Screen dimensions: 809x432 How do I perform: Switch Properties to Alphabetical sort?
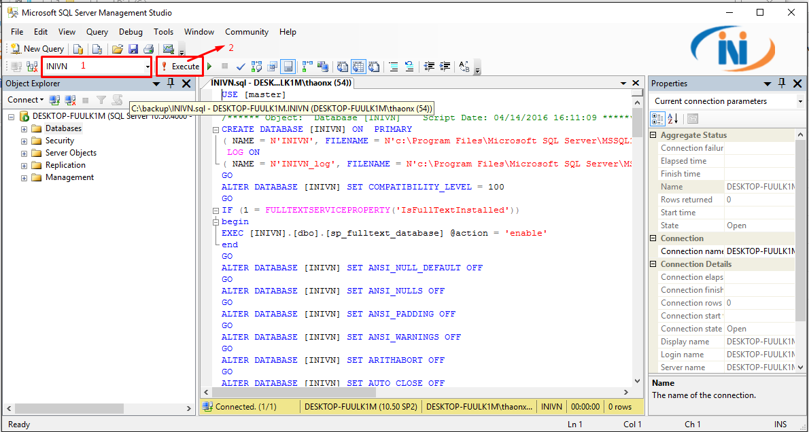click(673, 119)
